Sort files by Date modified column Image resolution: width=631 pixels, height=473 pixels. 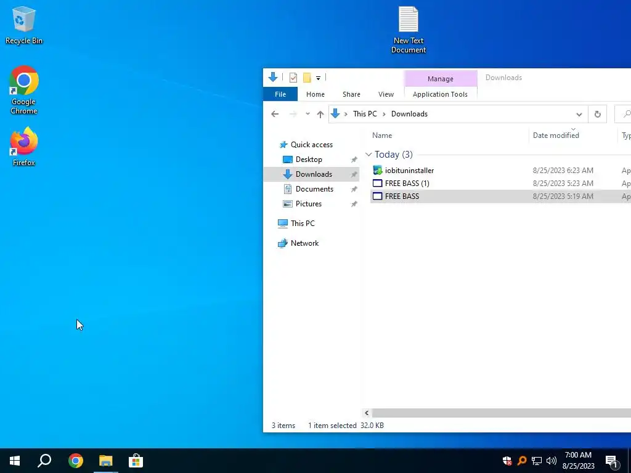556,135
